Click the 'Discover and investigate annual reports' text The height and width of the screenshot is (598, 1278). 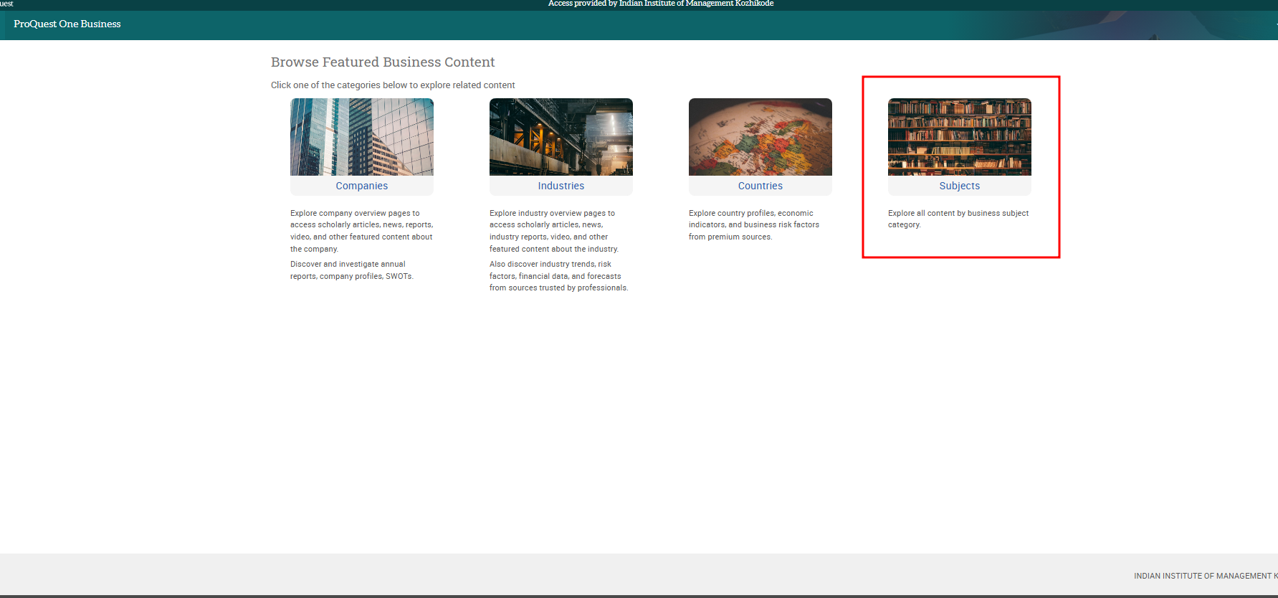coord(351,270)
